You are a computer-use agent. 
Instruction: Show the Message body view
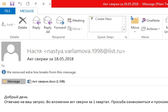[14, 81]
